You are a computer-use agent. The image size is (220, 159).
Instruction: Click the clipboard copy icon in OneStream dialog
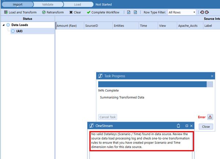178,126
